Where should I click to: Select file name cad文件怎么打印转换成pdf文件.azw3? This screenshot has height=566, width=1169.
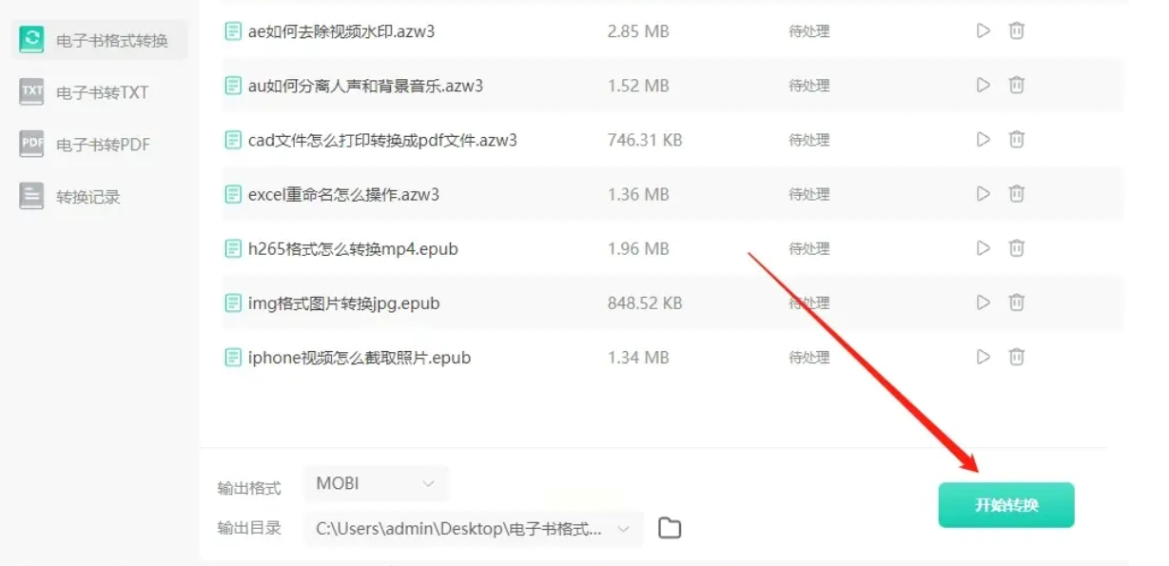(382, 140)
